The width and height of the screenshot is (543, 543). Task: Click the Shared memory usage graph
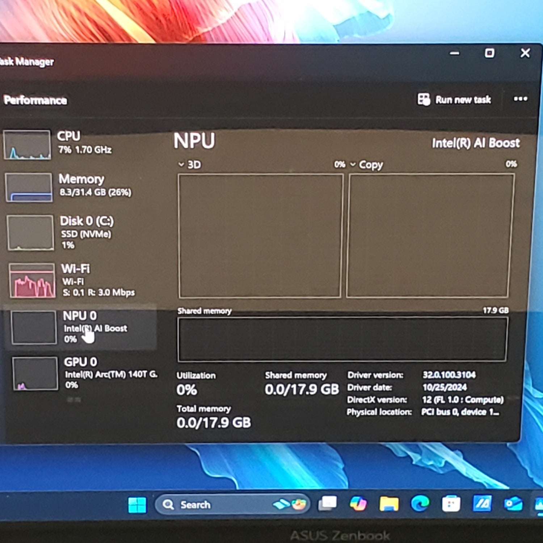pos(342,339)
